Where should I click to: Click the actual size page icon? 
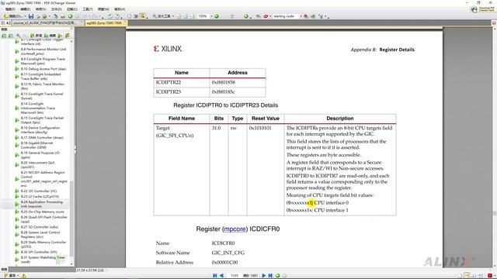(179, 16)
